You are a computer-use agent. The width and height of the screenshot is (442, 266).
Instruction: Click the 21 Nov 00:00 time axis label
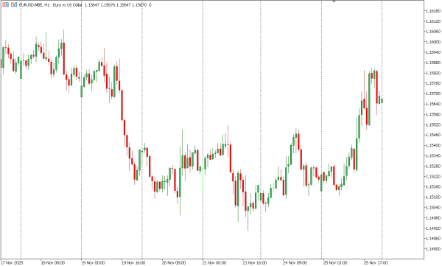[x=214, y=262]
